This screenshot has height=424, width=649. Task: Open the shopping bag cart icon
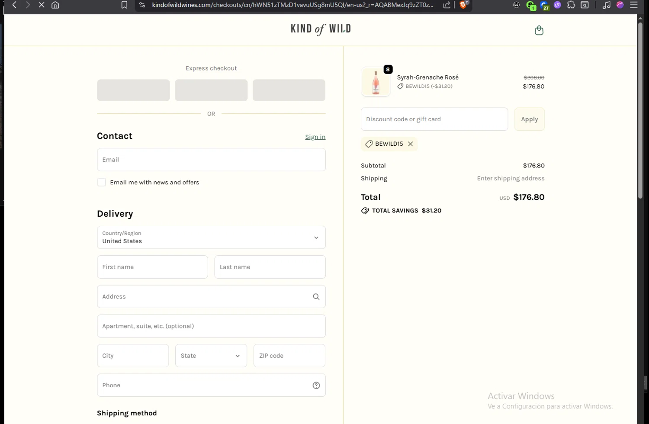tap(539, 30)
